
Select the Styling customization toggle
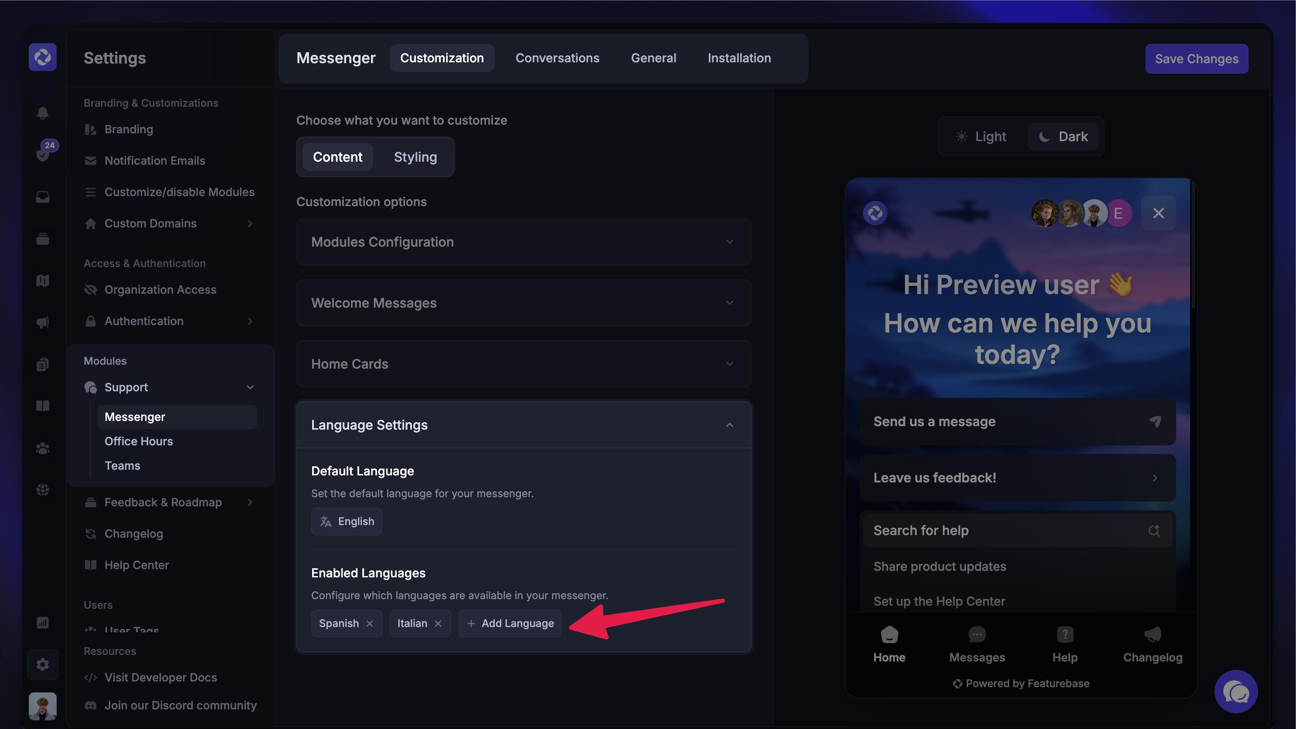click(x=415, y=157)
